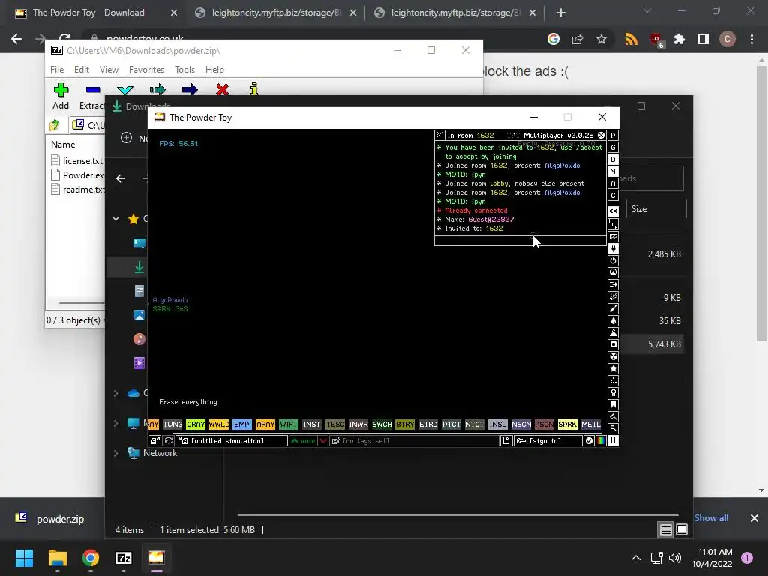Expand Network tree node
Image resolution: width=768 pixels, height=576 pixels.
pos(116,453)
